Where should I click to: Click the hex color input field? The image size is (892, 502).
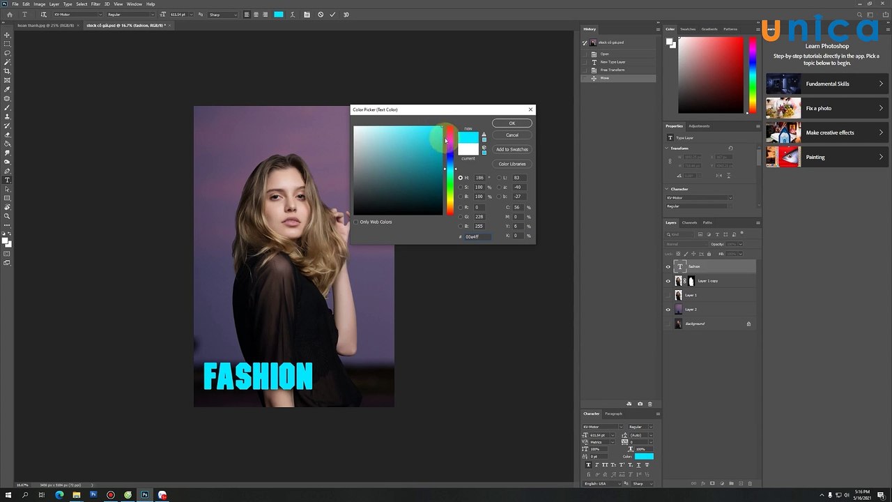(x=478, y=236)
